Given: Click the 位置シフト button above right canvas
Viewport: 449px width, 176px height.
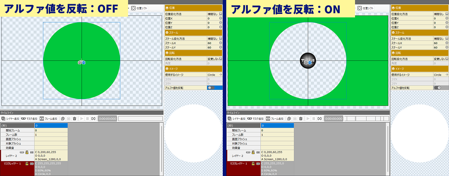Looking at the screenshot, I should pyautogui.click(x=365, y=8).
